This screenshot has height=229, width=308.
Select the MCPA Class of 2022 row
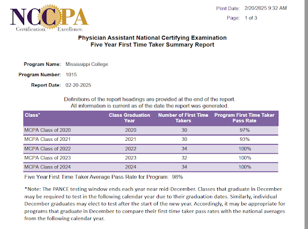tap(151, 149)
